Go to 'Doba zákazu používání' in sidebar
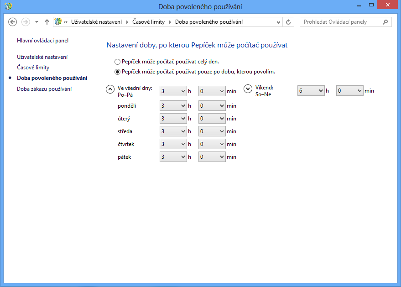The image size is (401, 287). pos(44,89)
